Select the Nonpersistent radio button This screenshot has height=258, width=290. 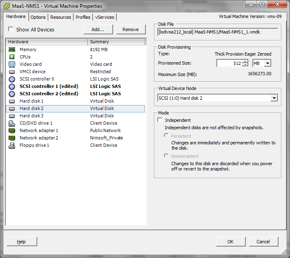(166, 156)
